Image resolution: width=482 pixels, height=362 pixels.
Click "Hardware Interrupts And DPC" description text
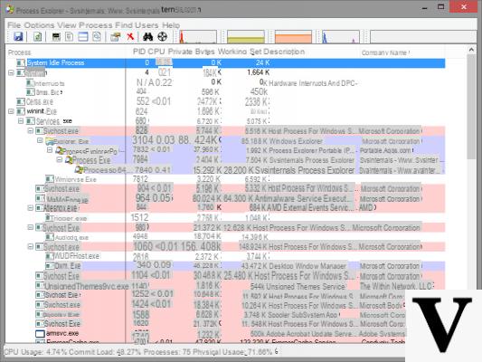(x=313, y=83)
